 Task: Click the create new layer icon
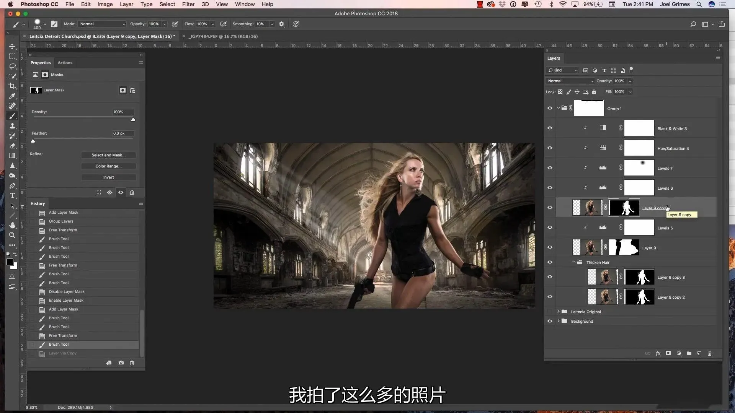tap(699, 353)
